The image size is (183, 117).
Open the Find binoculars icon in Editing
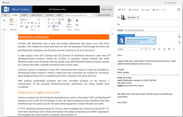(x=77, y=21)
